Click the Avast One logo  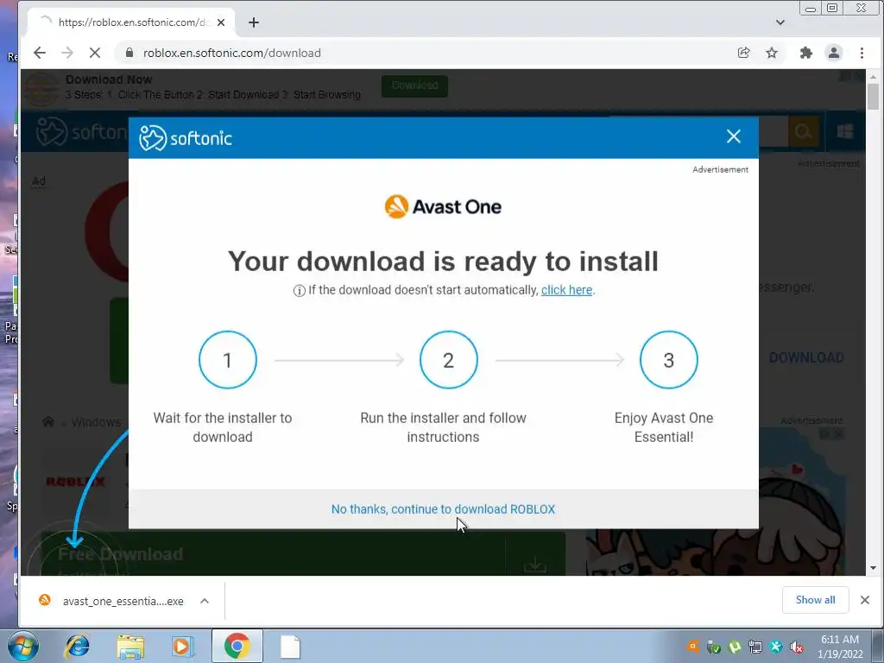[443, 207]
